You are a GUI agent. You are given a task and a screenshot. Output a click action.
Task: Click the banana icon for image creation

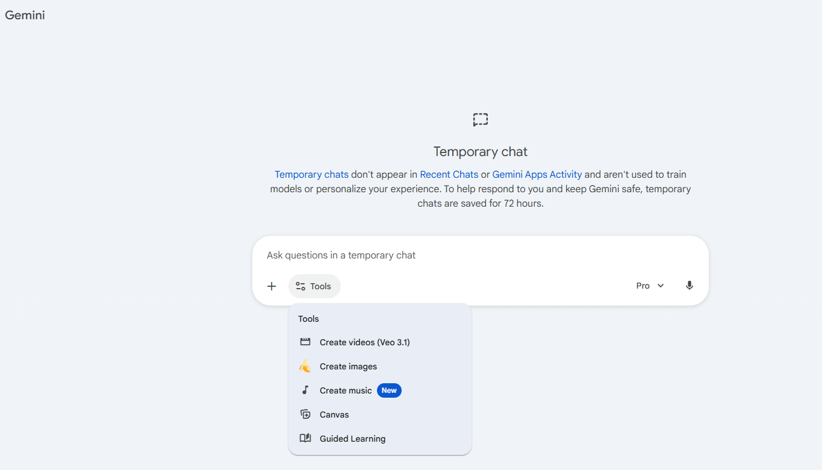click(x=305, y=366)
